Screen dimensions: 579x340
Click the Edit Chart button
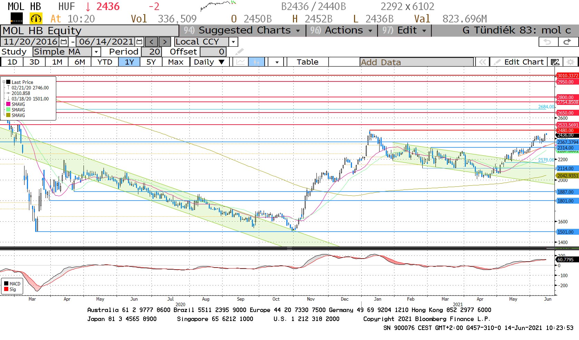[519, 62]
